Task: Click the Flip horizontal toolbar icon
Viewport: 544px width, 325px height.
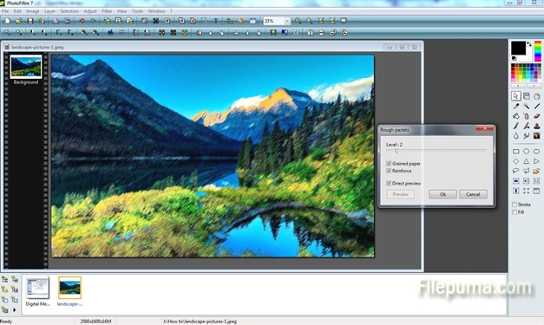Action: [311, 33]
